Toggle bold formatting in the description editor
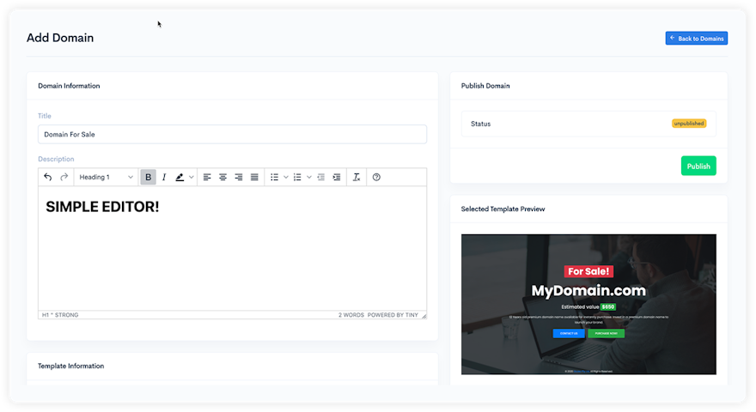Image resolution: width=756 pixels, height=412 pixels. (148, 177)
